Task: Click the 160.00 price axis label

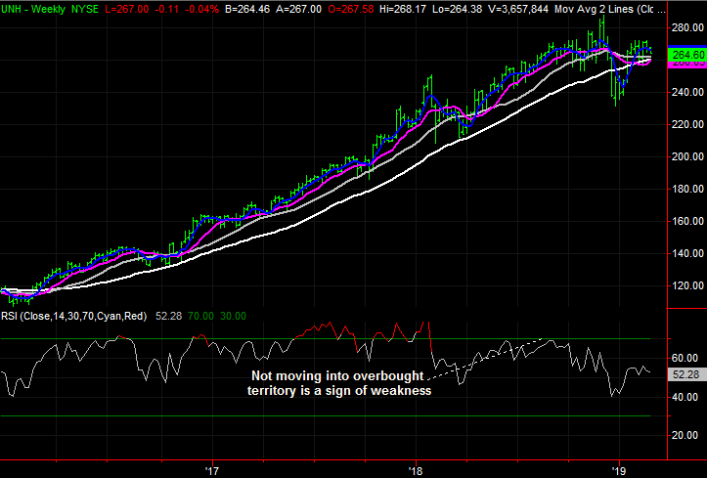Action: (x=688, y=221)
